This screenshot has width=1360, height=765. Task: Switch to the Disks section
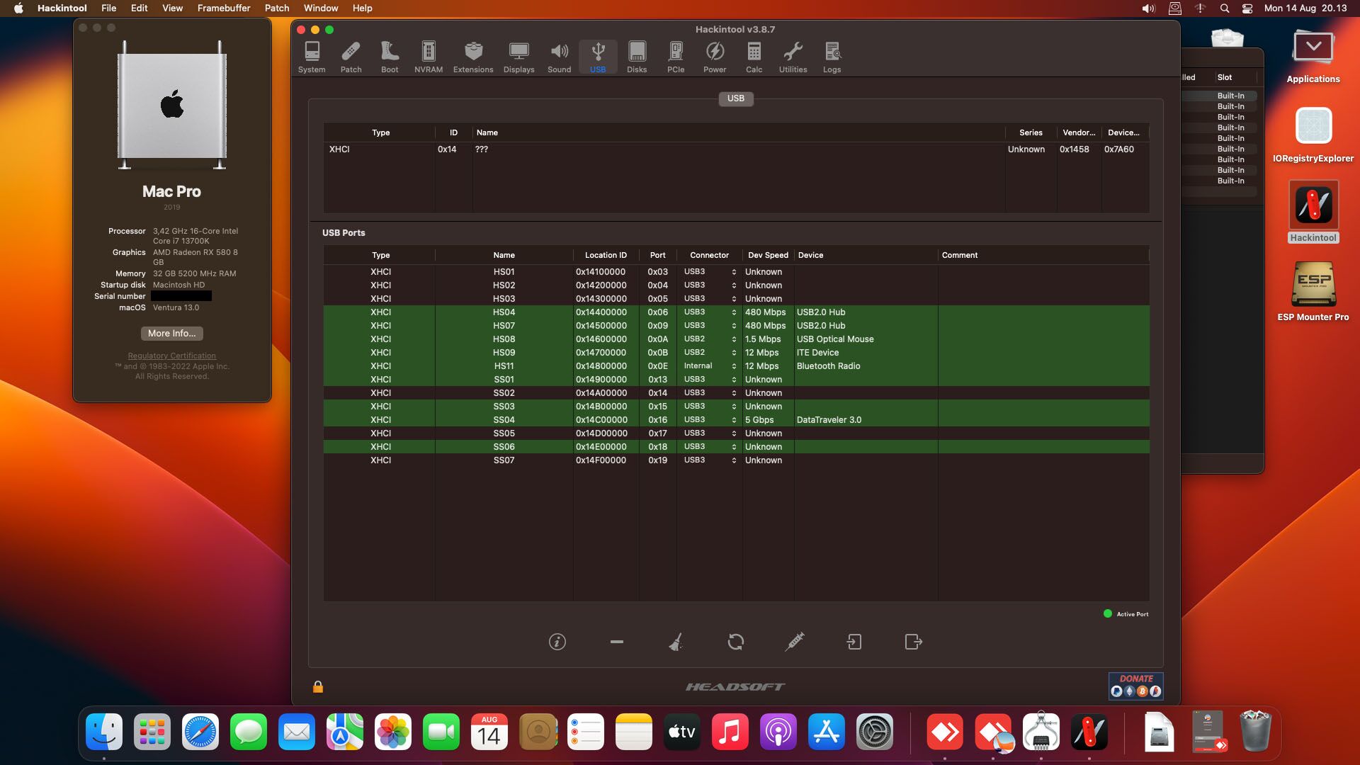[x=636, y=57]
